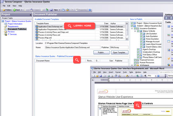This screenshot has height=116, width=173.
Task: Click the Save floppy icon in Serena toolbar
Action: [x=51, y=10]
